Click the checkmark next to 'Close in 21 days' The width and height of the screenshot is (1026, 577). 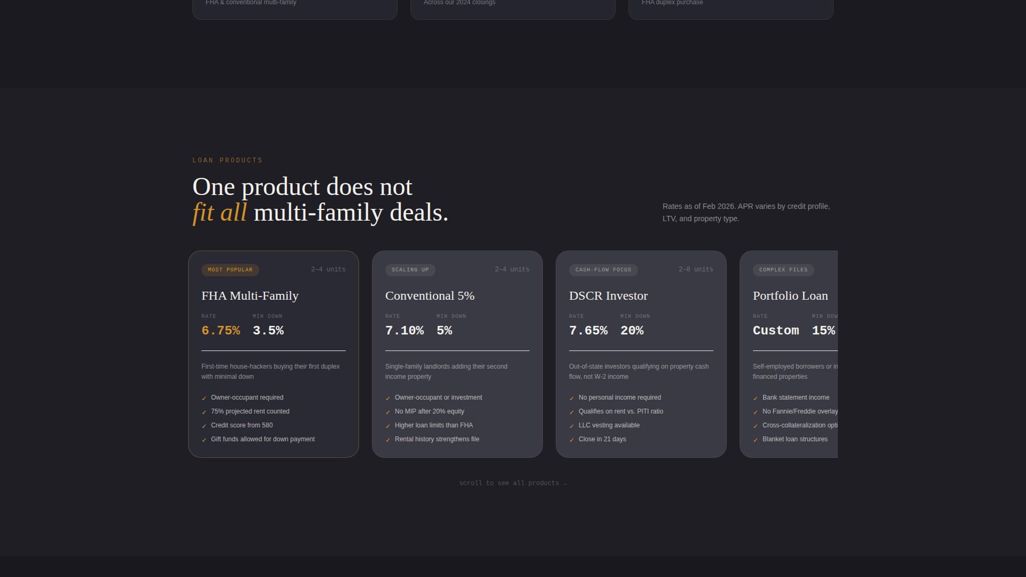pos(572,439)
